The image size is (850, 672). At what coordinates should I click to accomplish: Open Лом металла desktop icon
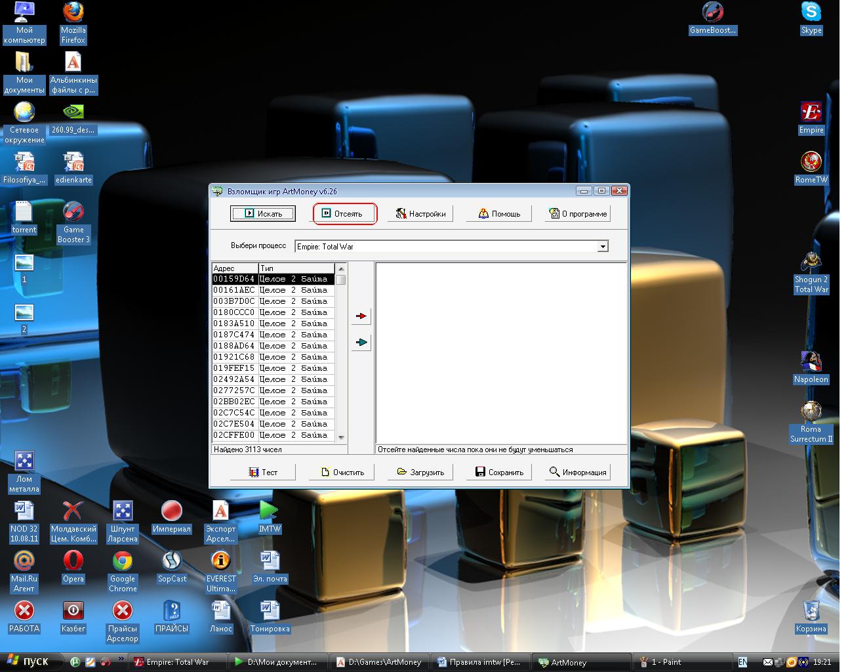coord(24,472)
